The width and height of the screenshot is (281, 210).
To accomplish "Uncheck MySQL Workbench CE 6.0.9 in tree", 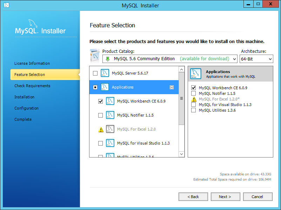I will point(101,101).
